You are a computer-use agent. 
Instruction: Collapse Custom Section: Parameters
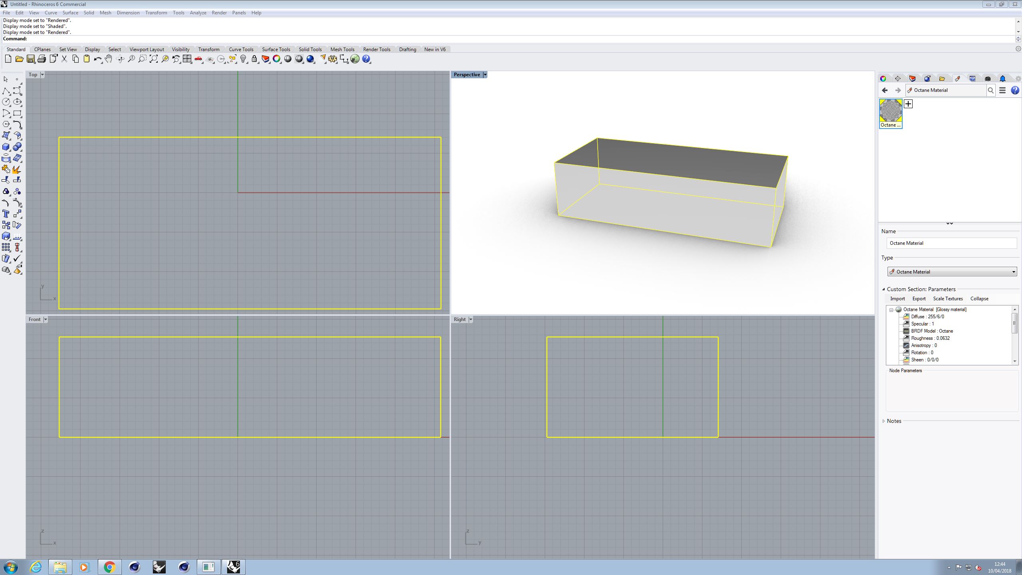(883, 289)
